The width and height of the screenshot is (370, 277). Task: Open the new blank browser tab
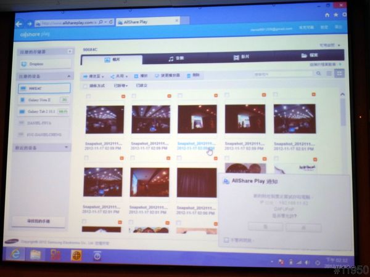pyautogui.click(x=185, y=20)
